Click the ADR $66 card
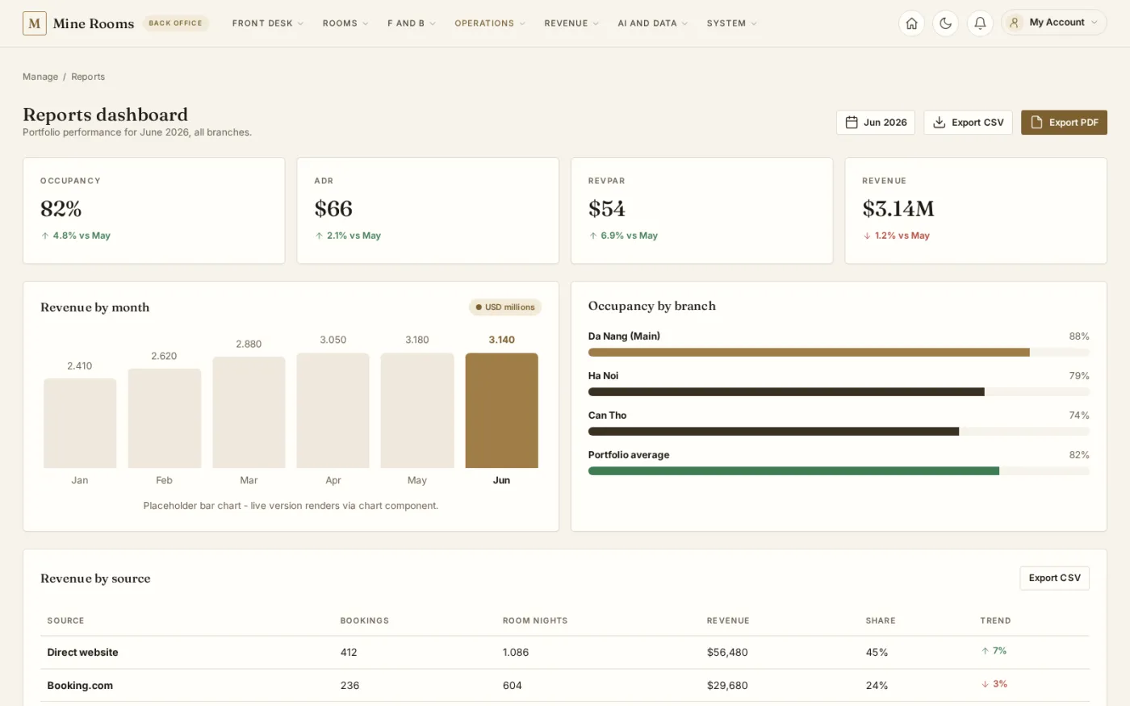The width and height of the screenshot is (1130, 706). 428,211
